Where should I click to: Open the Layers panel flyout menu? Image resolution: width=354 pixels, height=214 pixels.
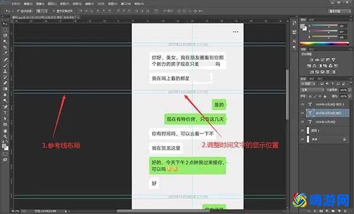point(350,79)
